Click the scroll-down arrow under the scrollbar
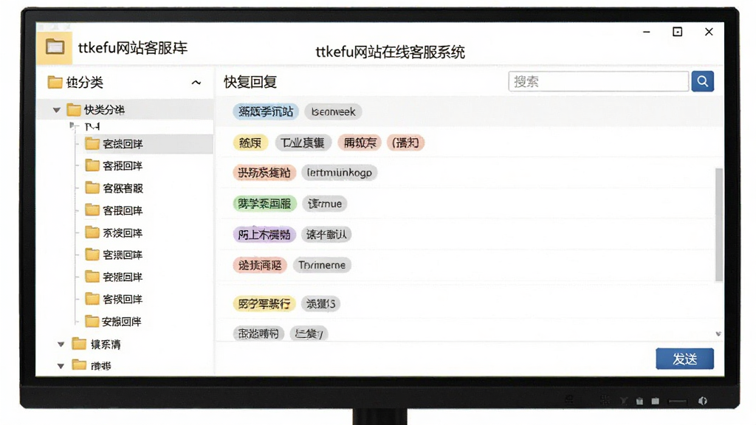Viewport: 756px width, 425px height. coord(718,334)
